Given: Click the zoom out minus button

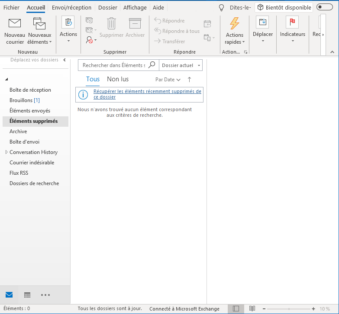Looking at the screenshot, I should tap(264, 309).
